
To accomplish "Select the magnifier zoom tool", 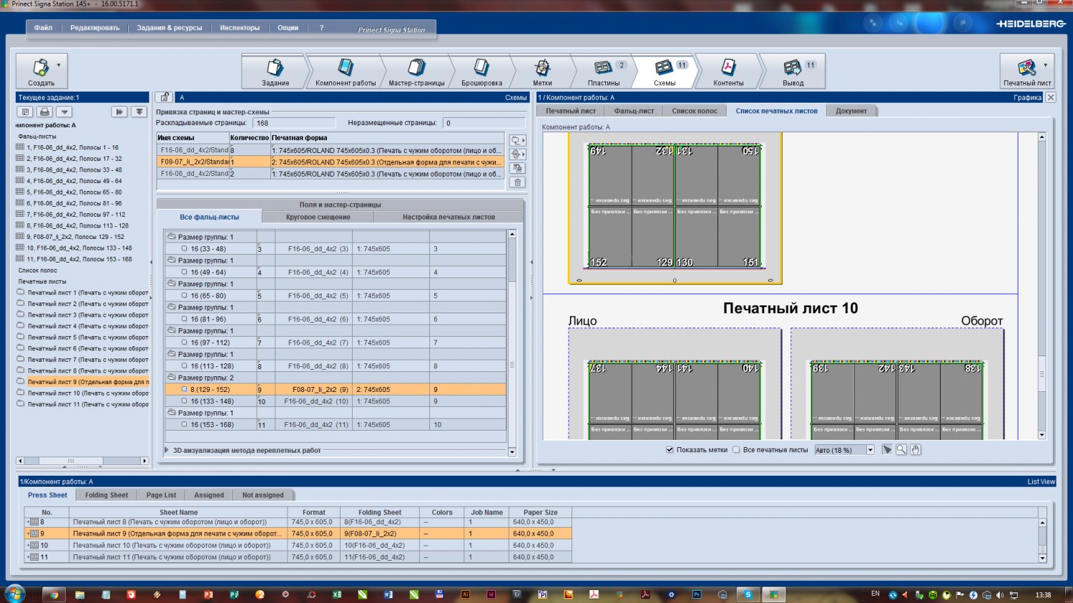I will tap(901, 450).
